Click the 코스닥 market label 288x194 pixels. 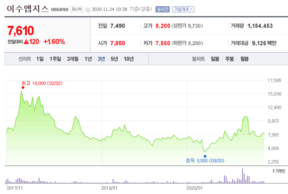pyautogui.click(x=77, y=9)
